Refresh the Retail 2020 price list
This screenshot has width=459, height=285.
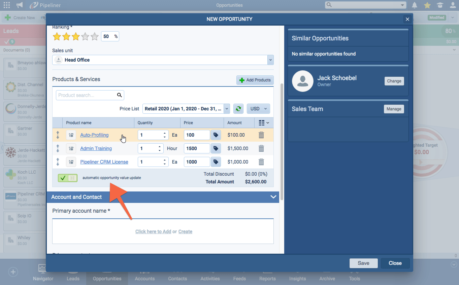(238, 108)
